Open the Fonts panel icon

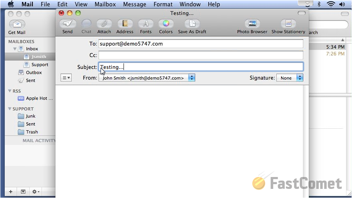(x=146, y=23)
